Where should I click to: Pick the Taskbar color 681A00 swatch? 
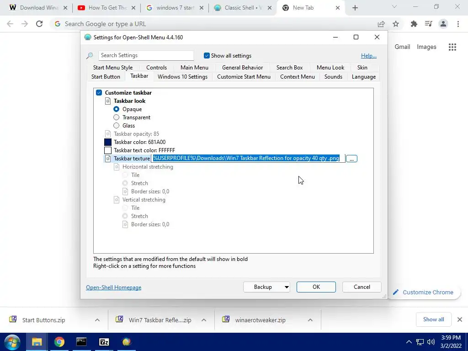108,142
